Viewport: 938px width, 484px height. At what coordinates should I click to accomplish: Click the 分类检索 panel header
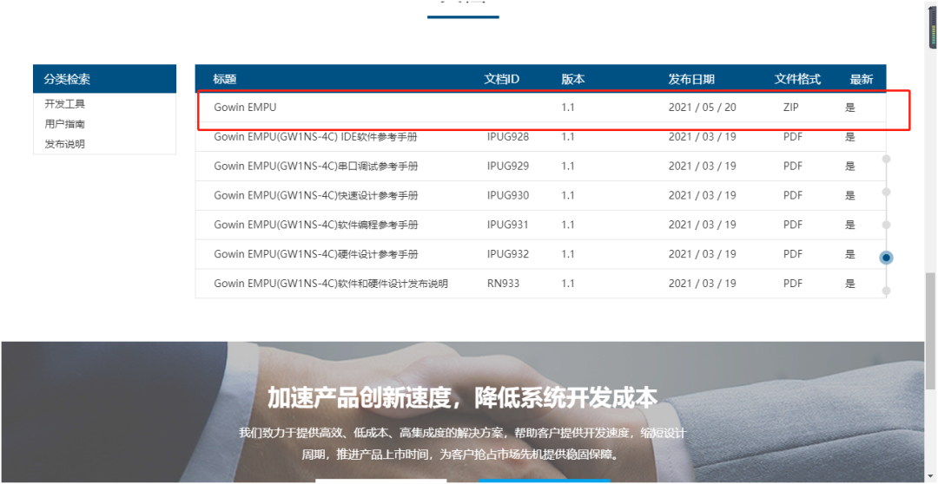105,79
